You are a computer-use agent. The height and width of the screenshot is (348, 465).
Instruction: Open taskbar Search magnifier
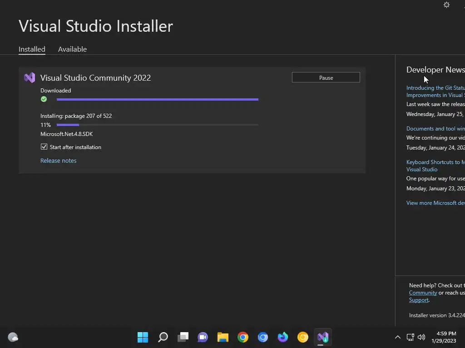(163, 337)
